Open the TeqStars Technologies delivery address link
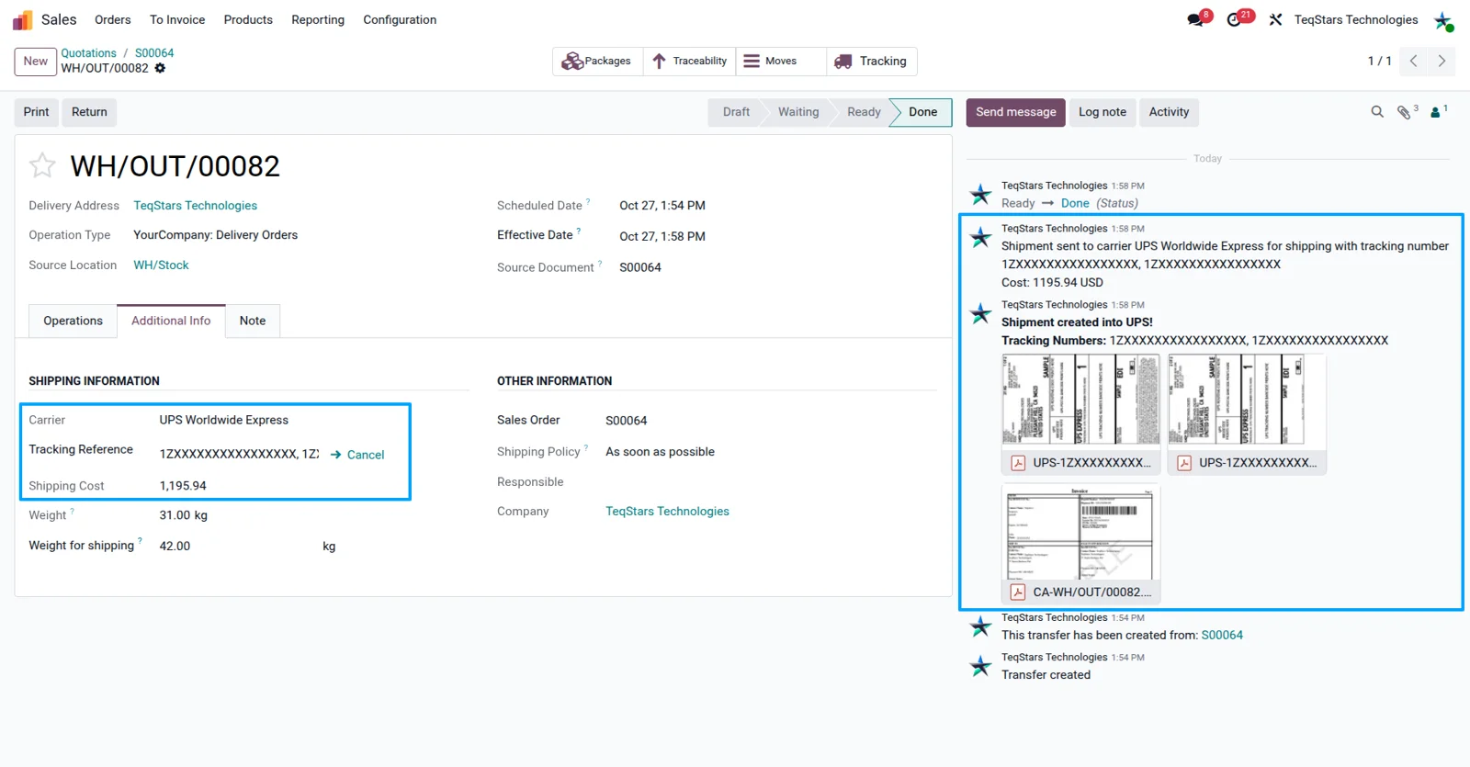This screenshot has width=1470, height=767. coord(196,206)
